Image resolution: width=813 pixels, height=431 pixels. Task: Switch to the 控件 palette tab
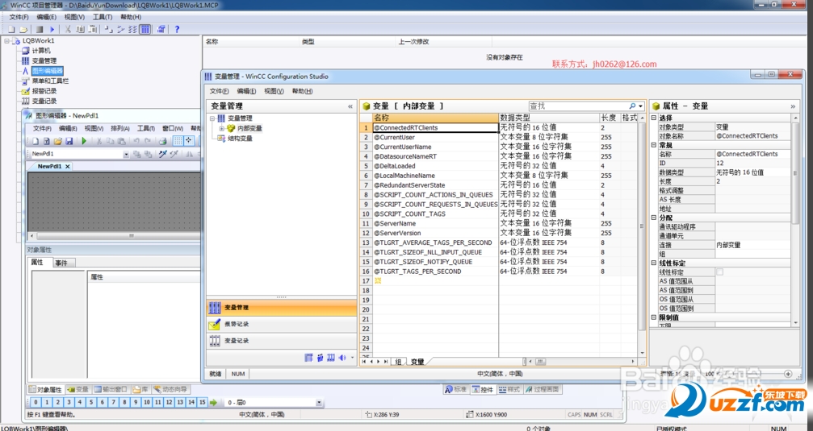point(483,390)
